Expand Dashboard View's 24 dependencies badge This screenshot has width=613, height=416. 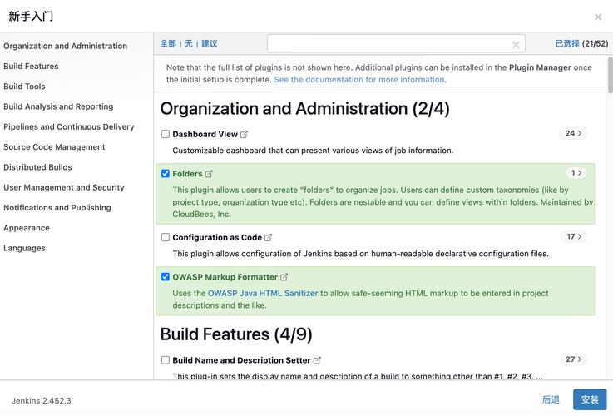click(x=573, y=133)
